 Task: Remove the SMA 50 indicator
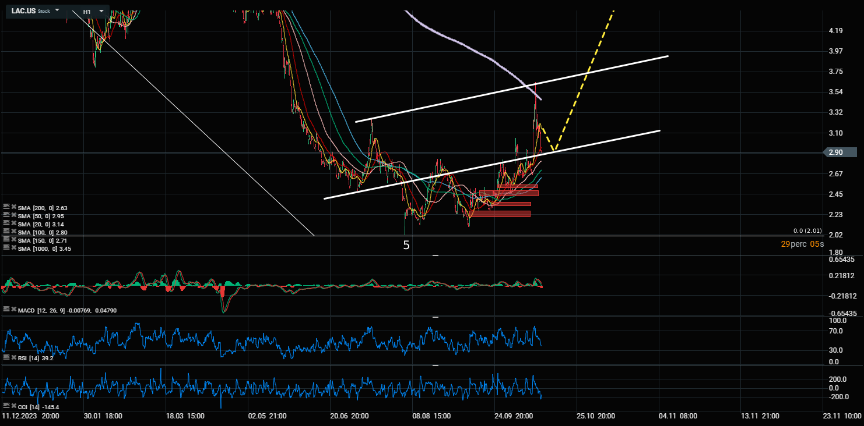(13, 216)
